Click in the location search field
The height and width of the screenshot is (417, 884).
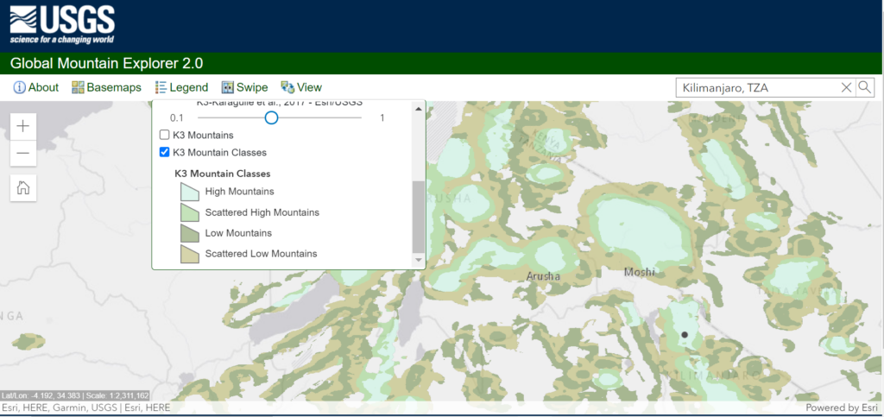pyautogui.click(x=755, y=87)
